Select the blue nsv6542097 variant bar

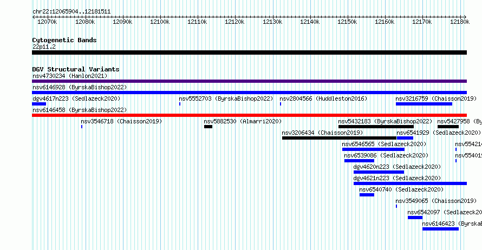415,218
